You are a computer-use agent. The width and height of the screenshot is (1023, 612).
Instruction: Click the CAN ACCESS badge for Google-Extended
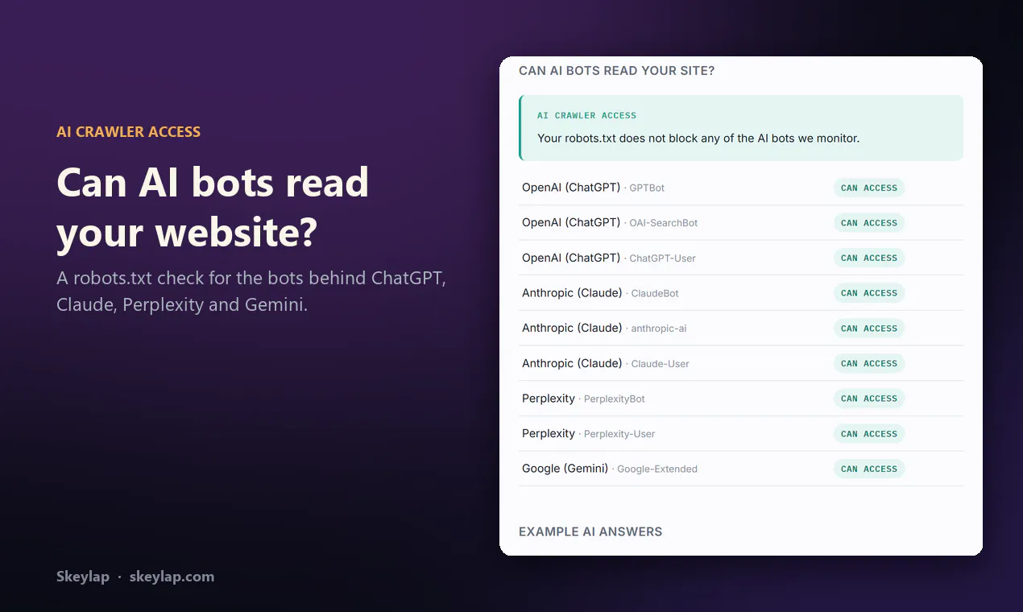[x=869, y=469]
